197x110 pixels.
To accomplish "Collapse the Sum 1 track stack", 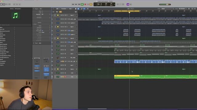I will click(55, 27).
